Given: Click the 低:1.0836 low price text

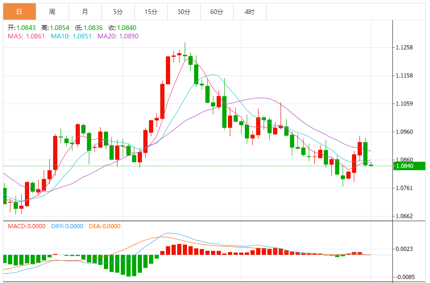Looking at the screenshot, I should [x=89, y=28].
